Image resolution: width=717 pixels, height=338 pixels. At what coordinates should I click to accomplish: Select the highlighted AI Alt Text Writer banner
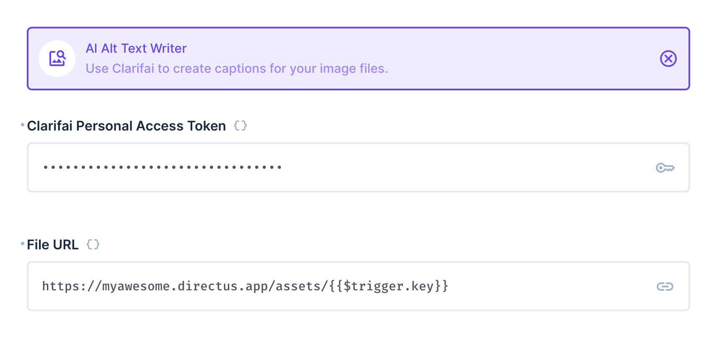pos(358,59)
